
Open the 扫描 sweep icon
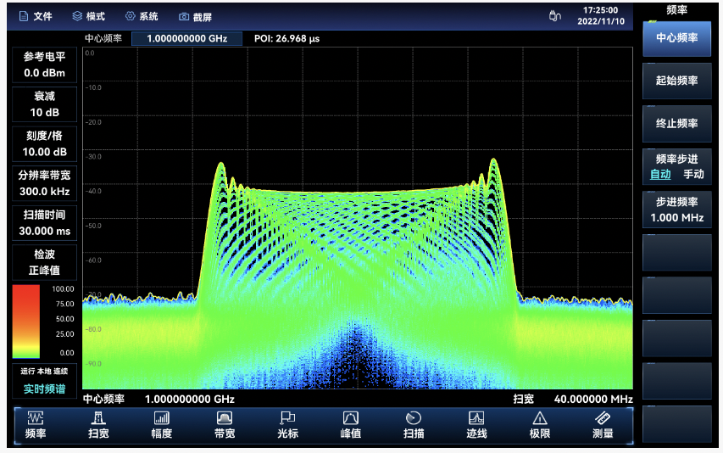(414, 418)
